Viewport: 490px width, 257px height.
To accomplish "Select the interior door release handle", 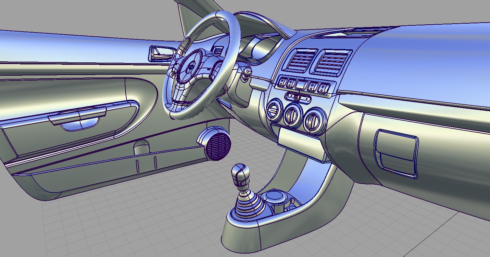I will coord(160,53).
